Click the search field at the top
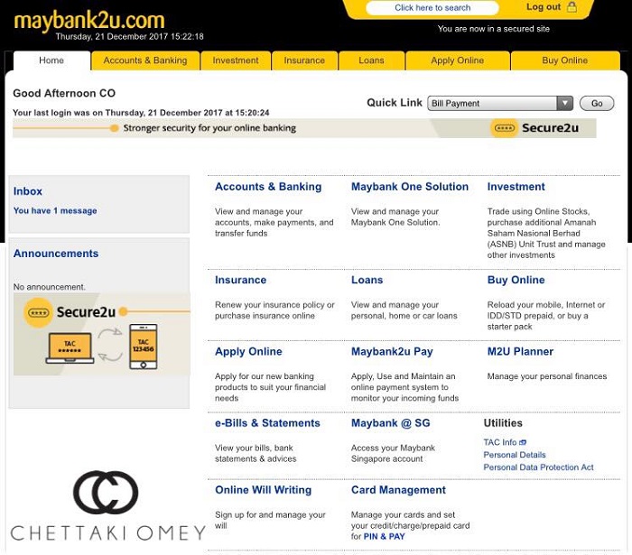Screen dimensions: 632x555 (432, 7)
